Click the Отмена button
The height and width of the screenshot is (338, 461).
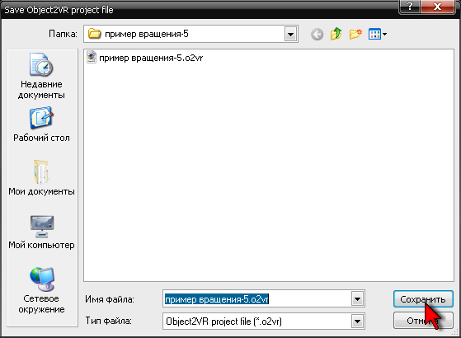423,321
